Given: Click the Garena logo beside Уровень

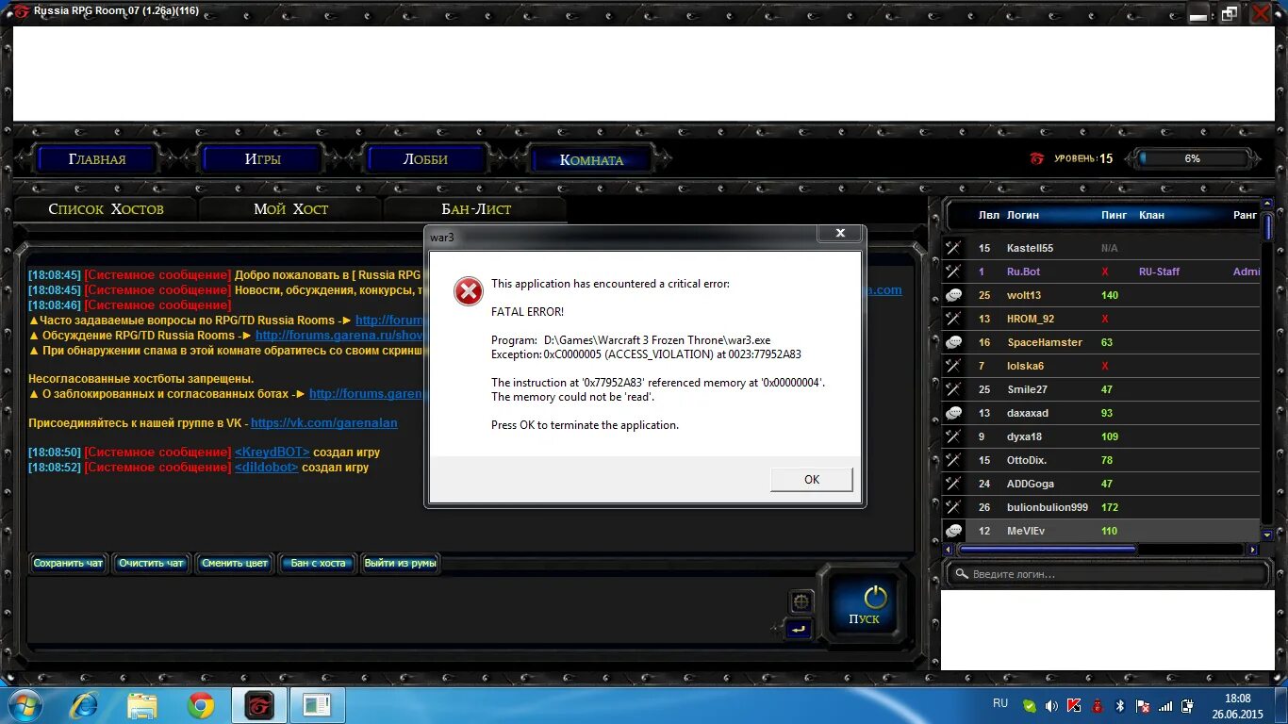Looking at the screenshot, I should pos(1037,158).
